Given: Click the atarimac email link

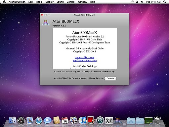Looking at the screenshot, I should 85,57.
